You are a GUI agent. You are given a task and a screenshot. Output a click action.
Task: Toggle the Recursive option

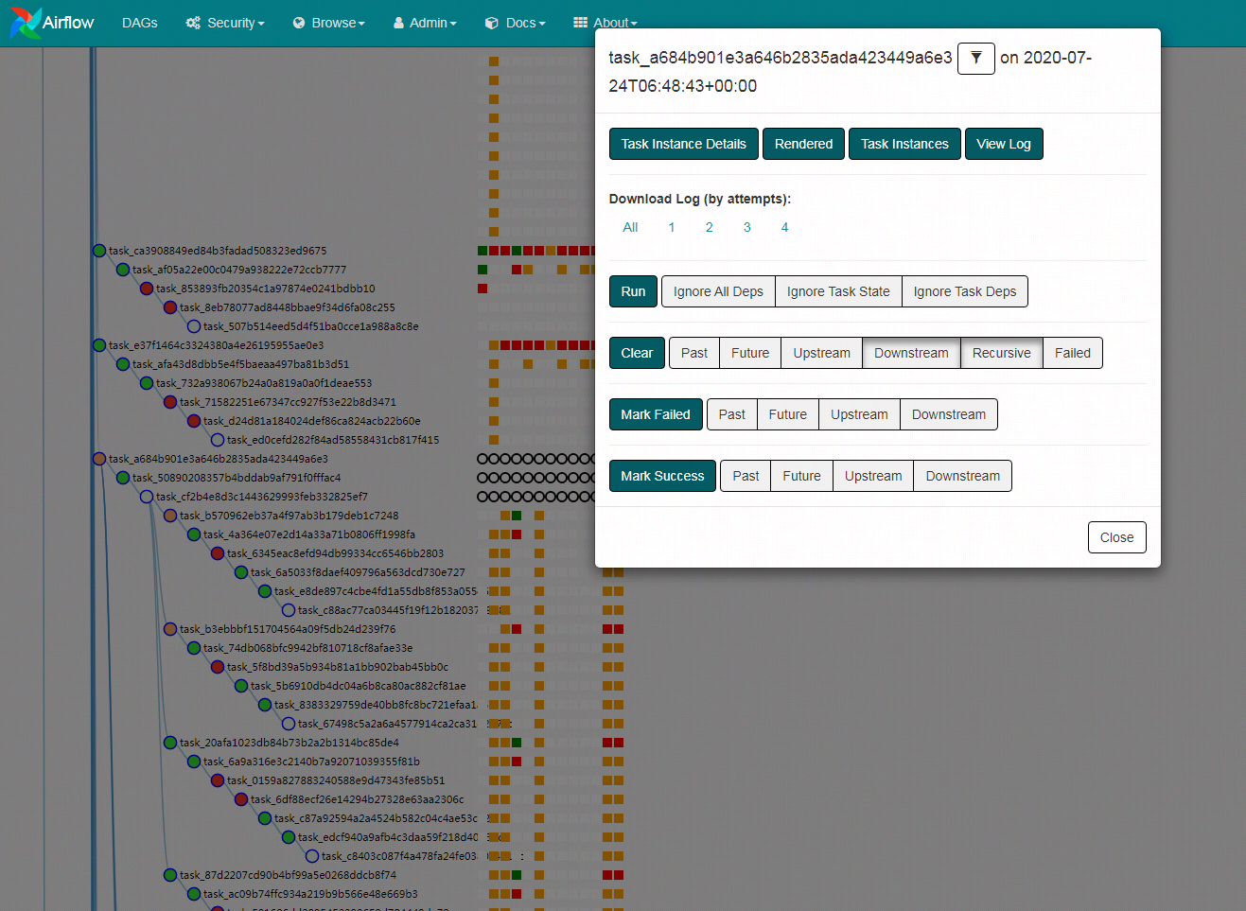(1002, 353)
